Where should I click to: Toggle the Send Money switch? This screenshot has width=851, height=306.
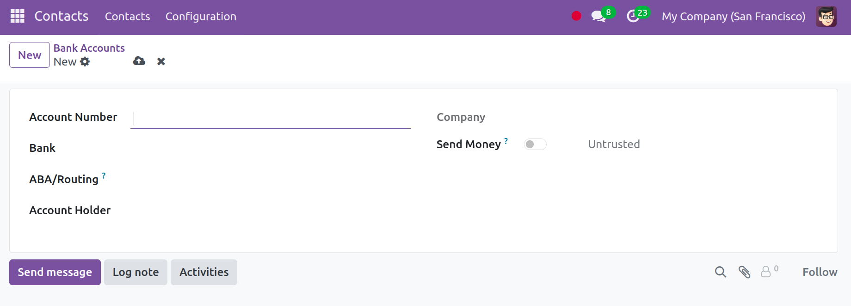535,144
